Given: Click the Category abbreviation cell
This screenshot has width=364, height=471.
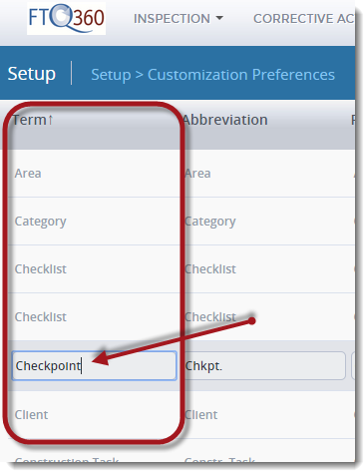Looking at the screenshot, I should [210, 222].
